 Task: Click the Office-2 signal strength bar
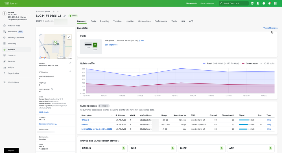[x=244, y=120]
